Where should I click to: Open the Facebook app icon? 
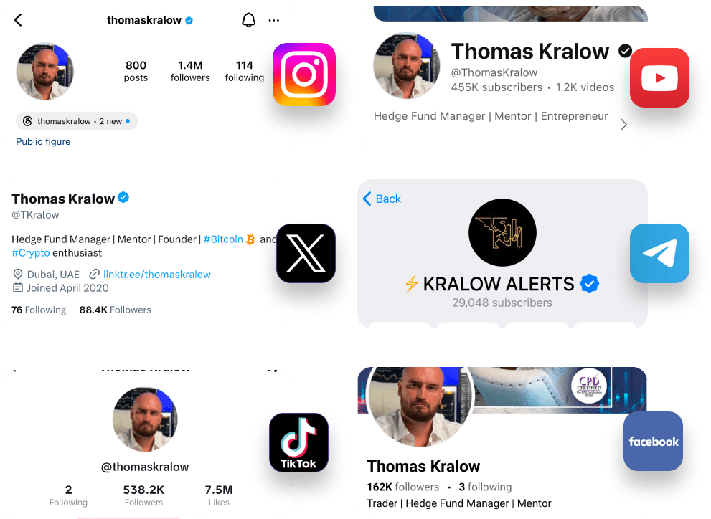coord(653,441)
